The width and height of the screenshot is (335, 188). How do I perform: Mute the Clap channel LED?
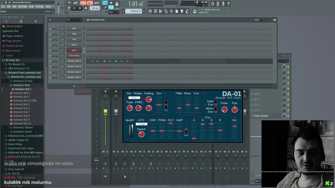[x=50, y=34]
